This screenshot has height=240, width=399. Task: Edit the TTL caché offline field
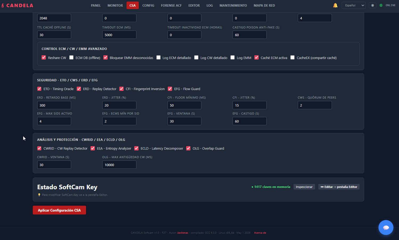pyautogui.click(x=54, y=35)
